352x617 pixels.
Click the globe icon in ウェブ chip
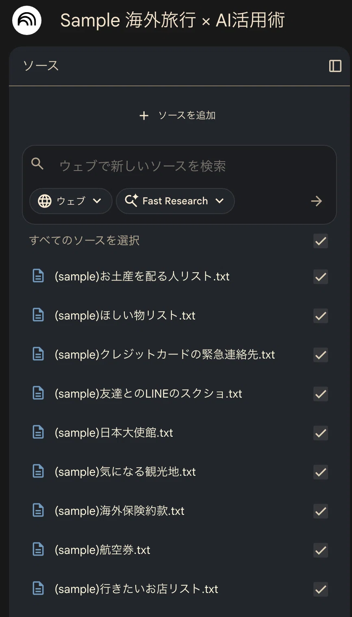45,201
